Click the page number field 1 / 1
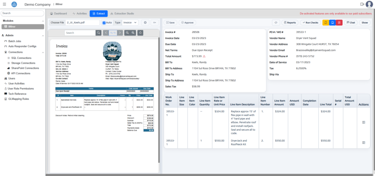Viewport: 375px width, 176px height. coord(113,32)
